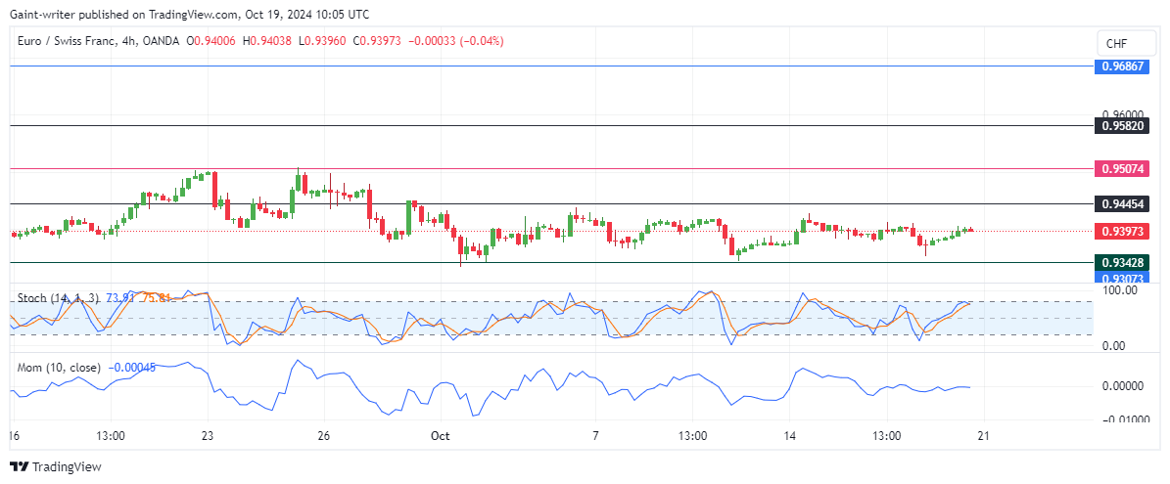Click the TradingView logo
The image size is (1170, 484).
point(55,466)
